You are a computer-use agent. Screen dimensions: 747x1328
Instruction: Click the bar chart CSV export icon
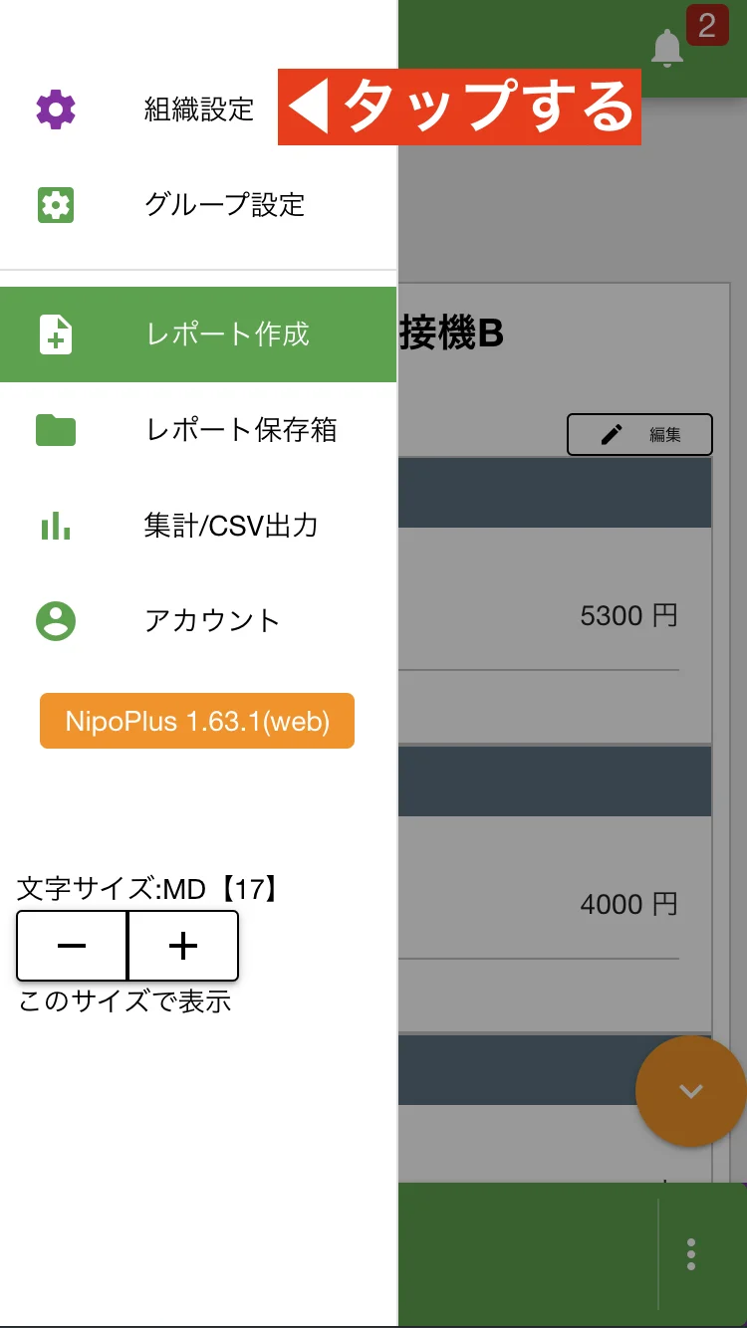pyautogui.click(x=56, y=526)
